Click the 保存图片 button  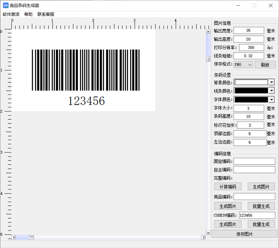244,234
